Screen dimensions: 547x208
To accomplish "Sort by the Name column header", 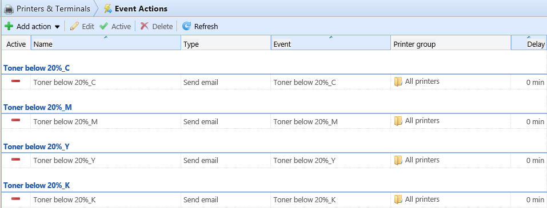I will 106,43.
